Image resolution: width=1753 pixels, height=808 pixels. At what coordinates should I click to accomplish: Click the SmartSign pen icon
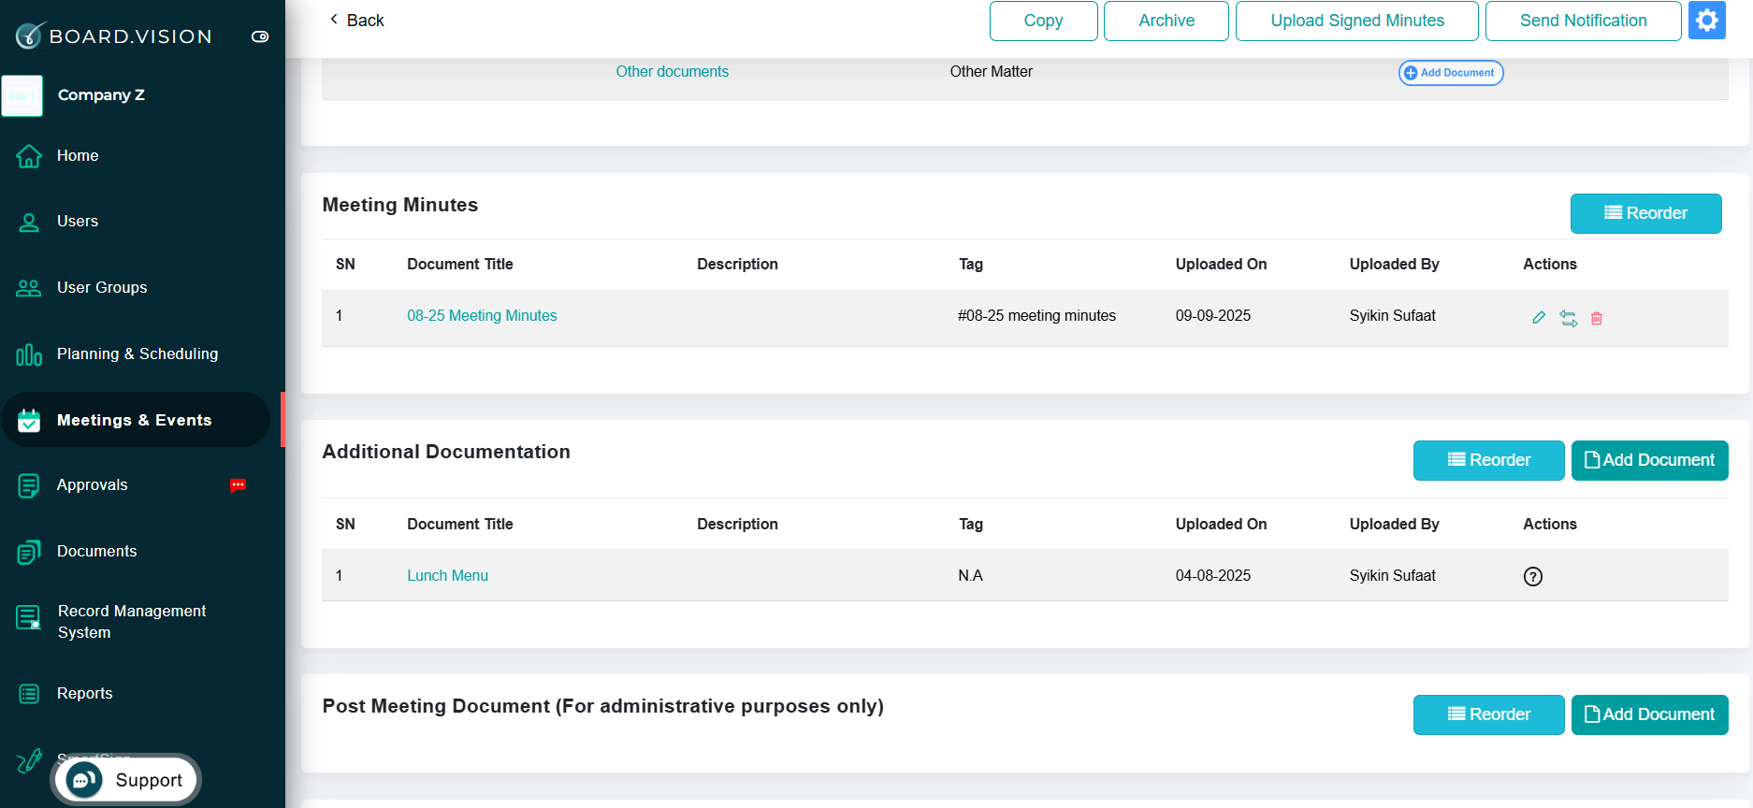click(29, 761)
